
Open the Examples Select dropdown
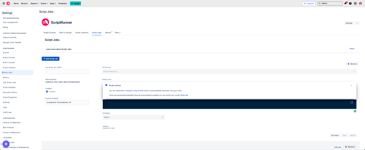coord(134,117)
